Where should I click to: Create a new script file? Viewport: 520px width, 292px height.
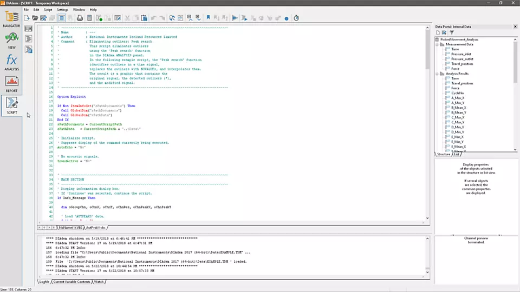click(x=27, y=18)
